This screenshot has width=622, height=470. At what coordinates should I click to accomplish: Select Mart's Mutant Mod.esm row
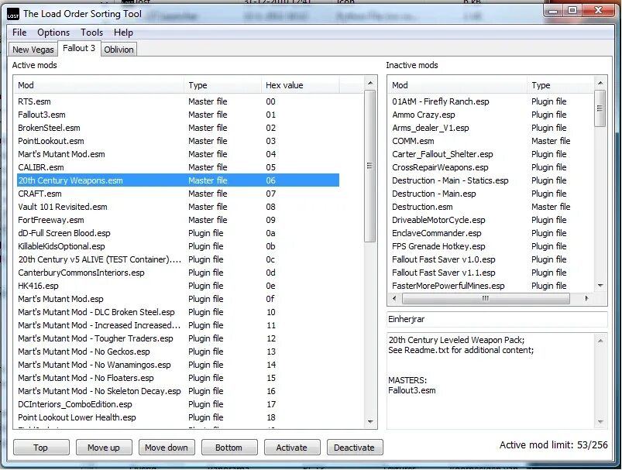[177, 154]
